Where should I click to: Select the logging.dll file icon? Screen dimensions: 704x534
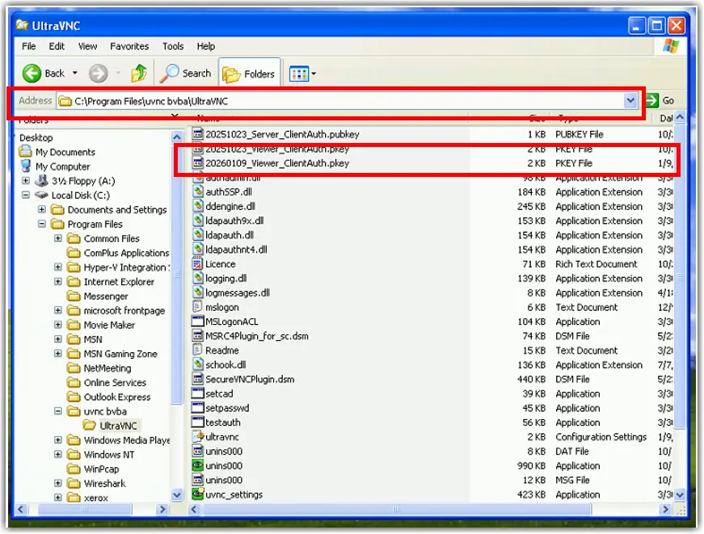tap(197, 278)
